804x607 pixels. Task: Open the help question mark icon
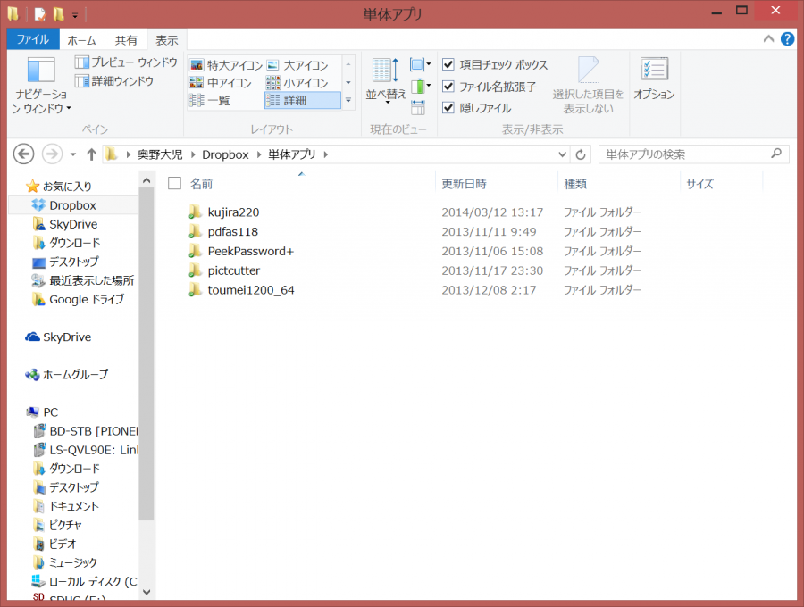click(x=787, y=39)
